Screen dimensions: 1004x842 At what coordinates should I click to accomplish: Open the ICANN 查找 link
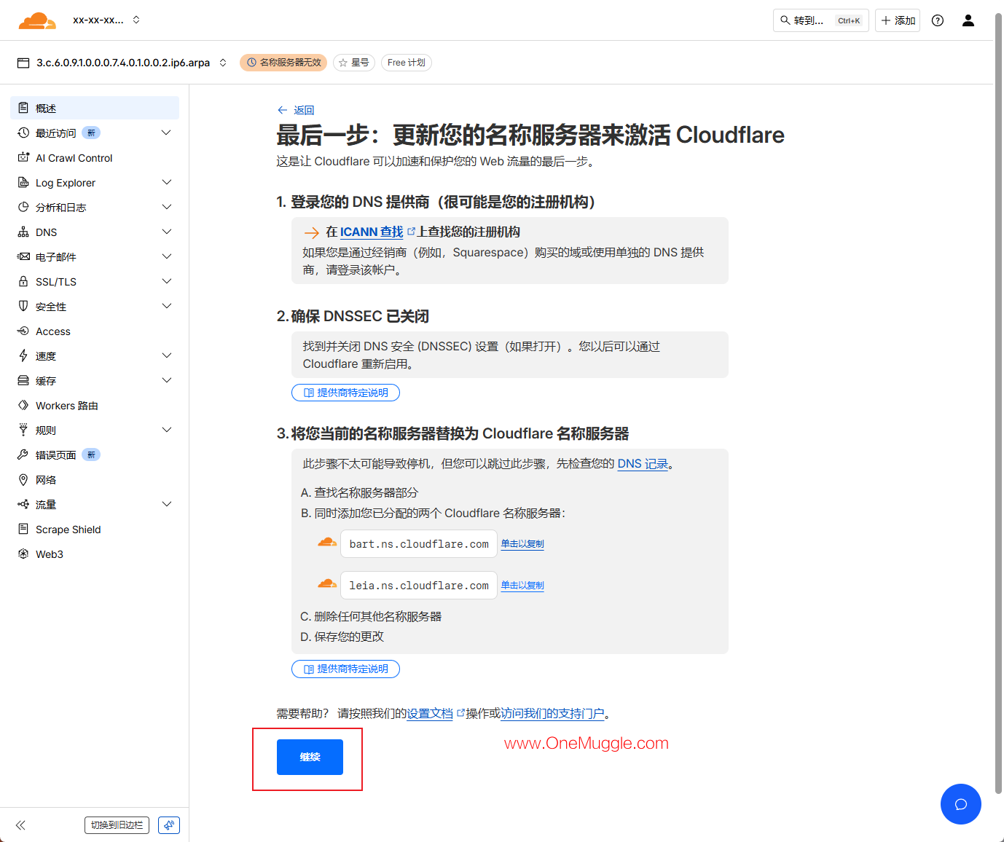[x=372, y=232]
